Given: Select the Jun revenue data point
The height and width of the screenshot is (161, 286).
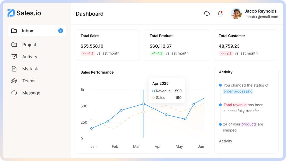Looking at the screenshot, I should coord(194,104).
